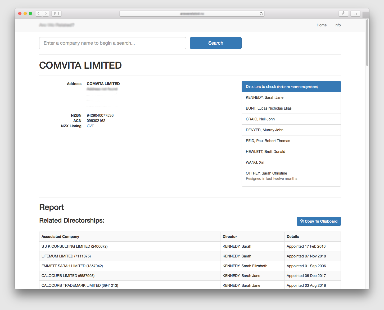Select director BUNT, Lucas Nicholas Elias
Image resolution: width=384 pixels, height=310 pixels.
(x=269, y=108)
